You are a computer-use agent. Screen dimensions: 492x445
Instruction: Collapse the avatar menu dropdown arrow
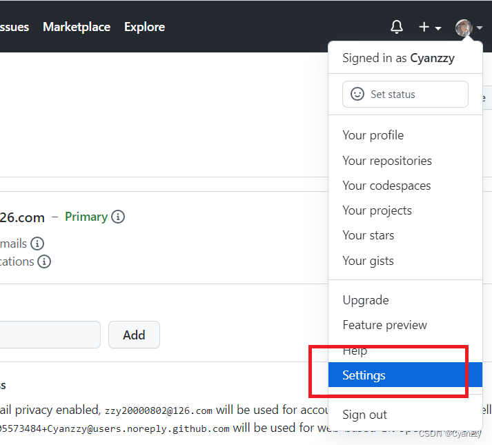pos(479,28)
